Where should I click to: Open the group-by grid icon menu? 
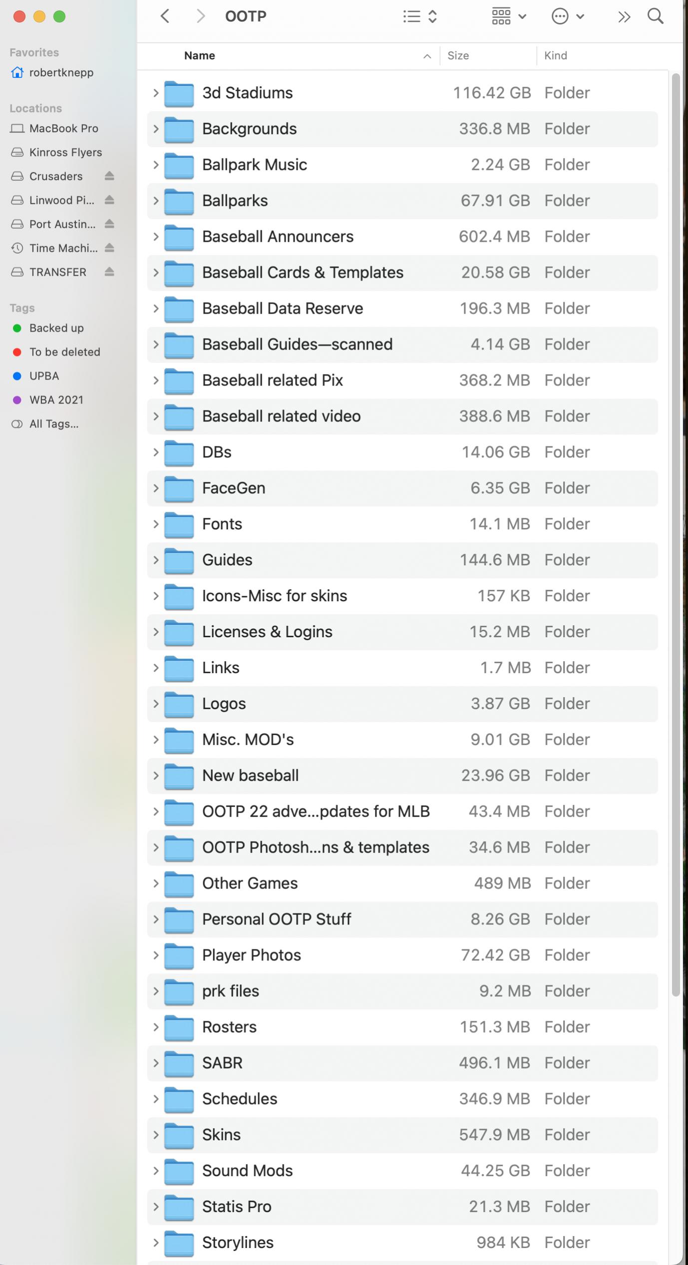point(509,16)
